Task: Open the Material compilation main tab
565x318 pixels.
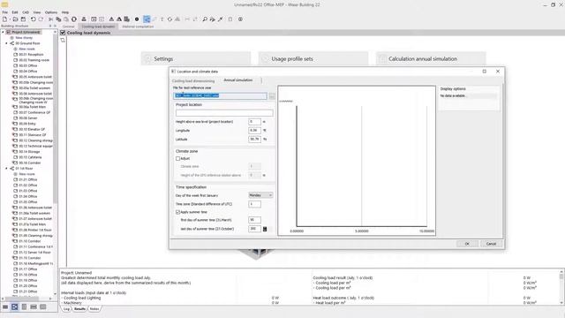Action: coord(138,26)
